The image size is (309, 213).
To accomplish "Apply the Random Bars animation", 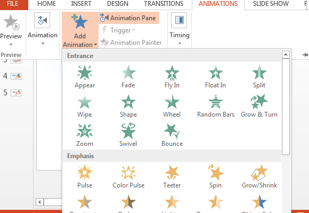I will 216,106.
